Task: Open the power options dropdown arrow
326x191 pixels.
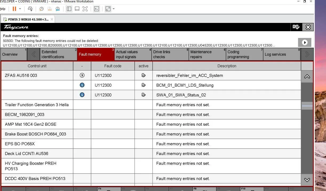Action: click(x=20, y=9)
